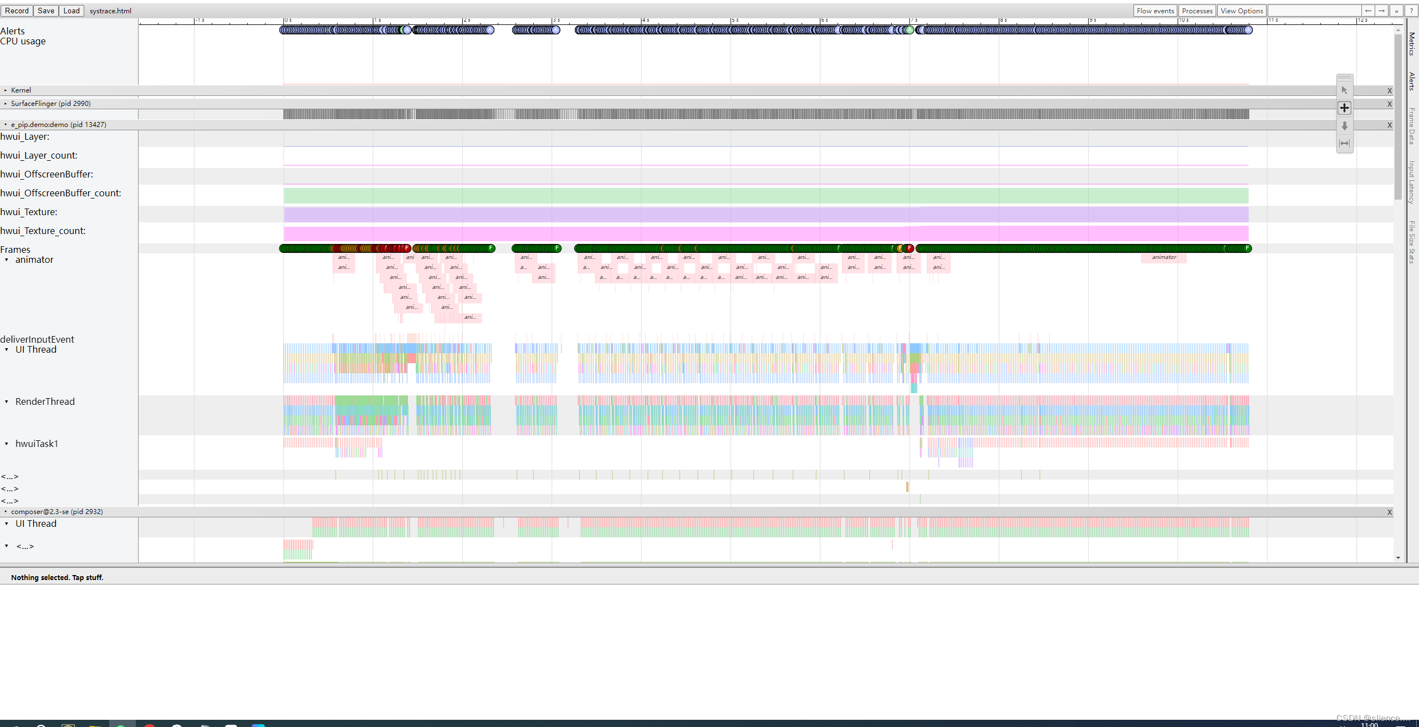
Task: Select the timing measurement tool
Action: click(x=1344, y=143)
